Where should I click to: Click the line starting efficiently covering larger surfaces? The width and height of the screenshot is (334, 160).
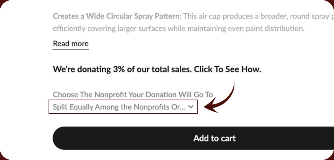click(178, 29)
